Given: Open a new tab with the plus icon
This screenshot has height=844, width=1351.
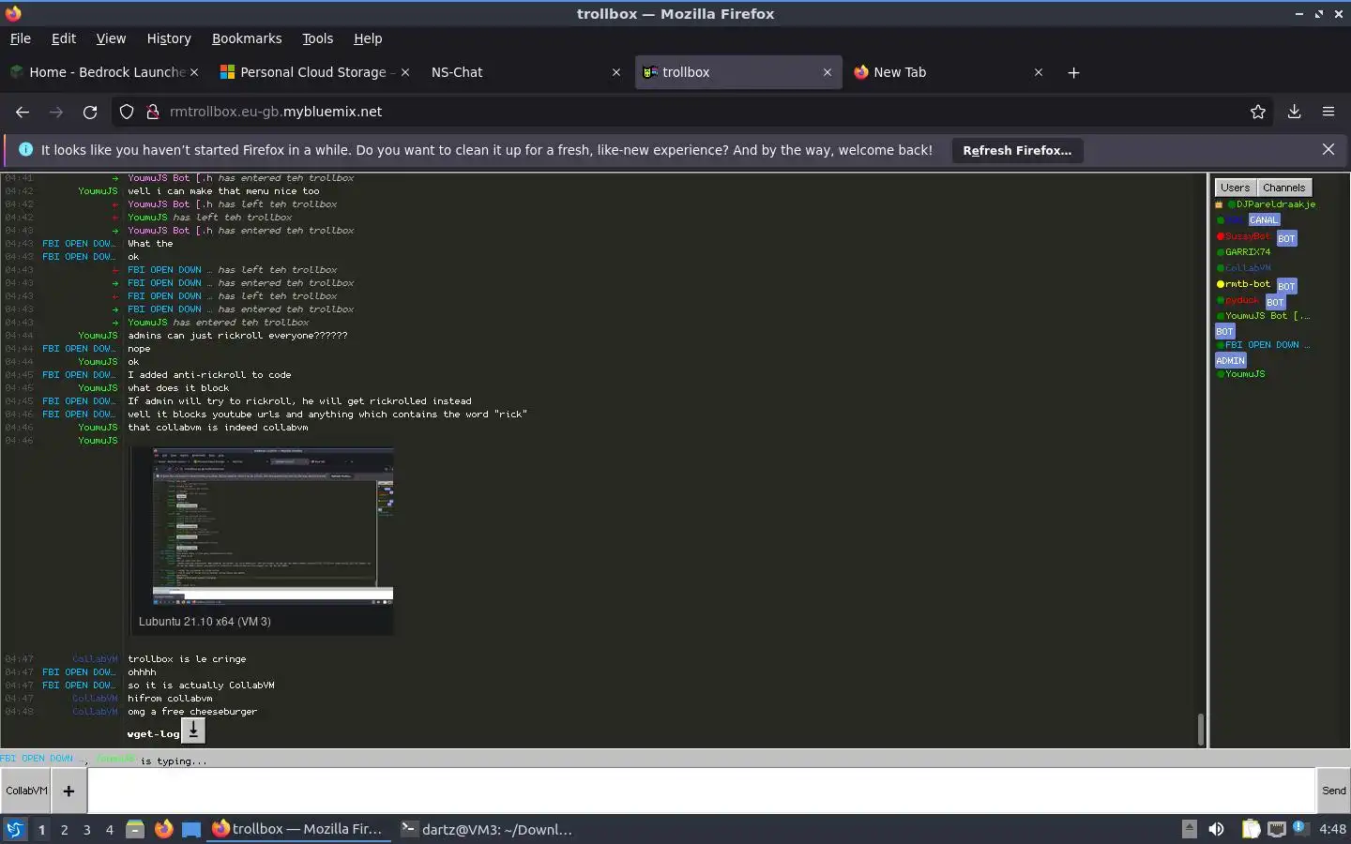Looking at the screenshot, I should pyautogui.click(x=1074, y=72).
